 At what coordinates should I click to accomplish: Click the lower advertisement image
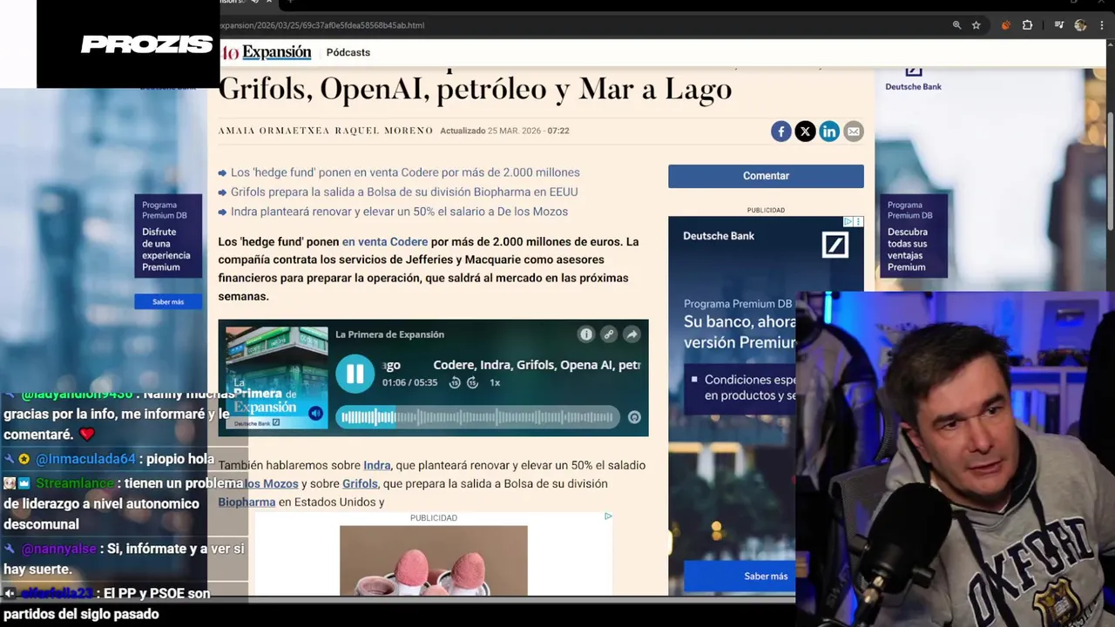(x=434, y=561)
